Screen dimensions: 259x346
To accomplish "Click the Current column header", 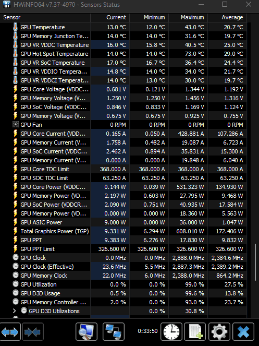I will coord(110,17).
